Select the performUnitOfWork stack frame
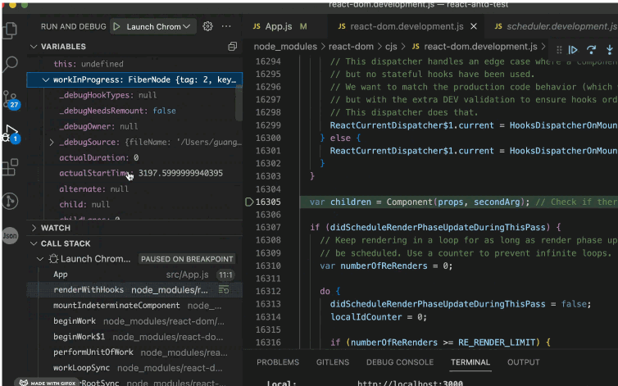This screenshot has height=386, width=618. (x=134, y=352)
